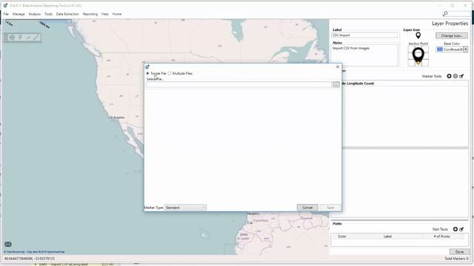Click Los Angeles label on the map

pyautogui.click(x=117, y=117)
